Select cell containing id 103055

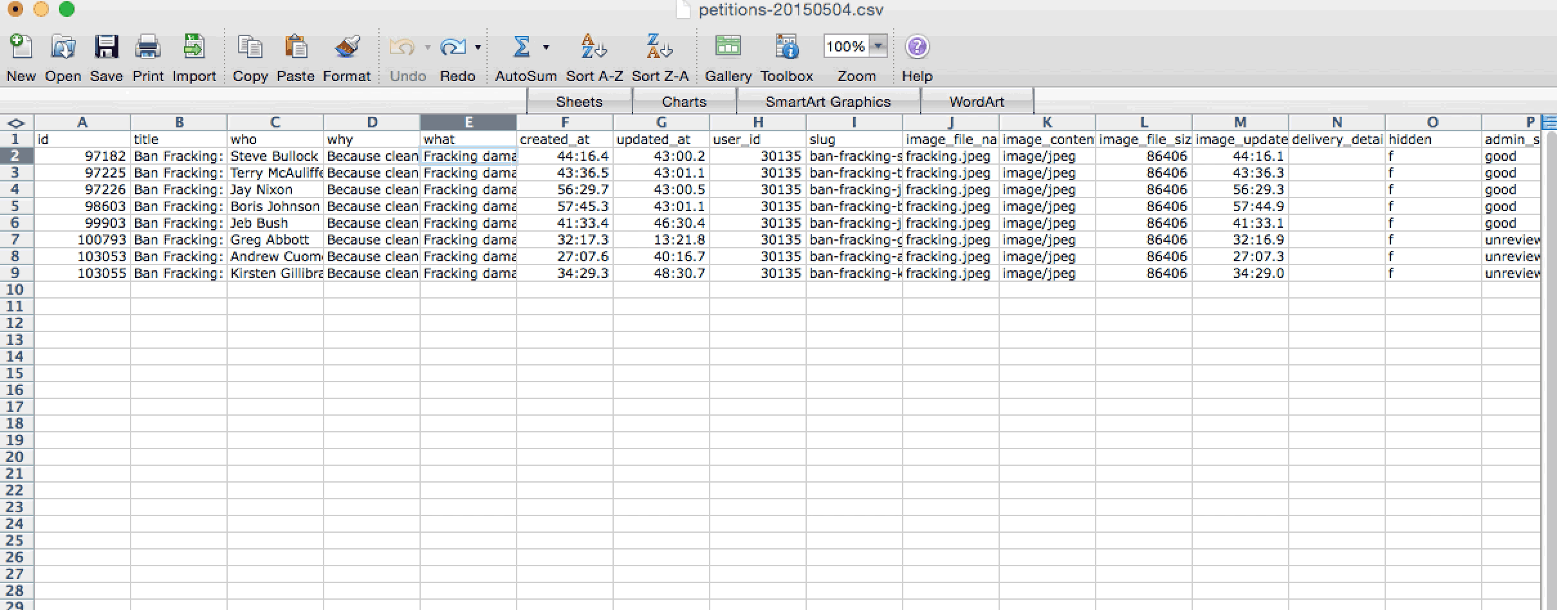(x=82, y=273)
